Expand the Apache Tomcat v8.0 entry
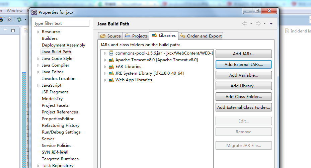This screenshot has width=311, height=168. coord(105,60)
